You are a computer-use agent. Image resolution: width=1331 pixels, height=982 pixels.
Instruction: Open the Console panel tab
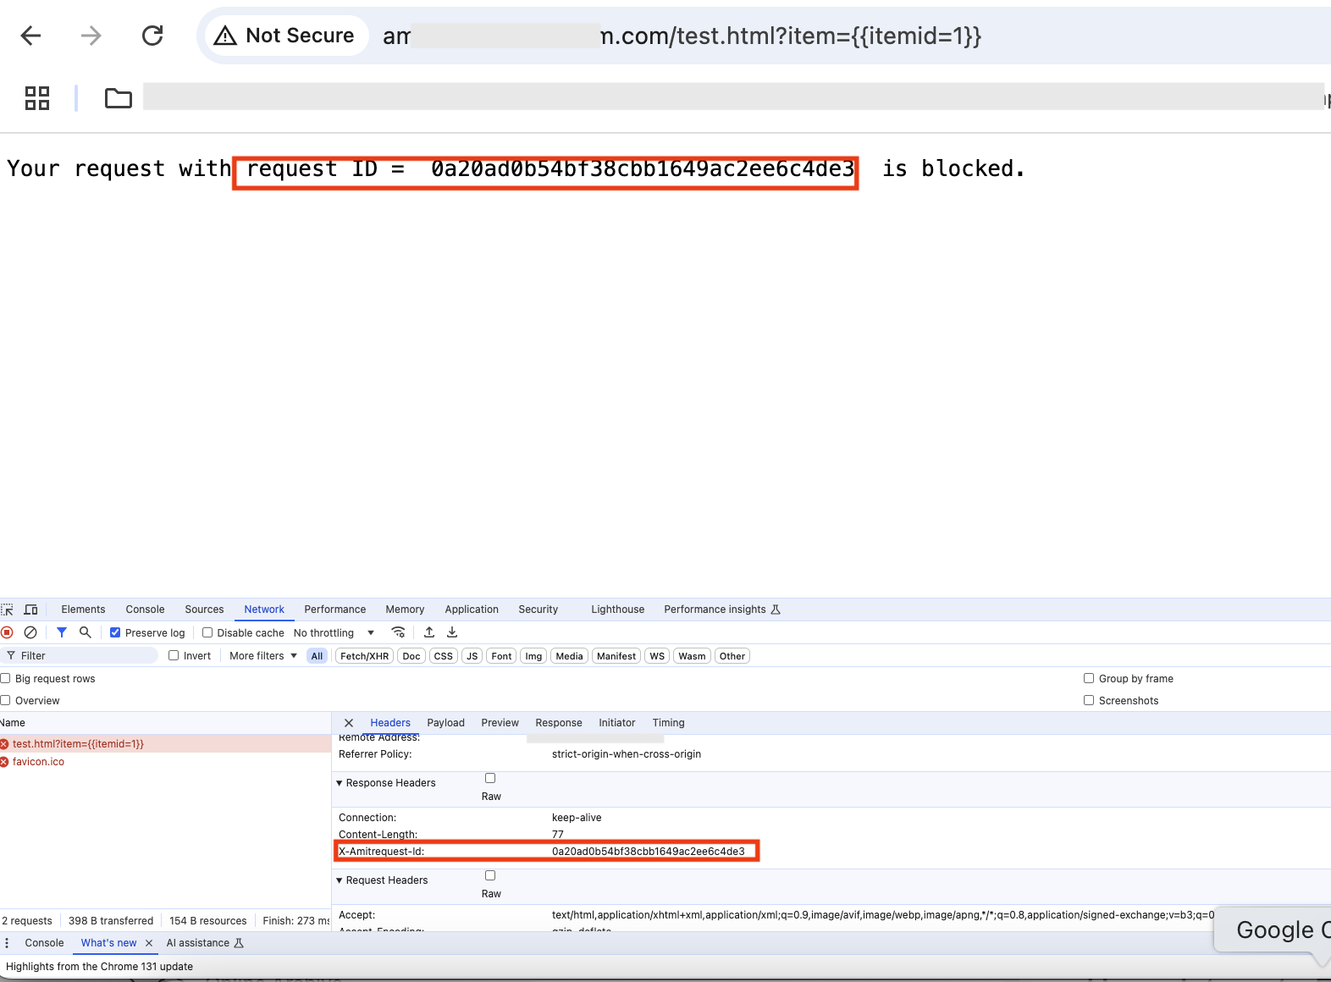click(145, 610)
